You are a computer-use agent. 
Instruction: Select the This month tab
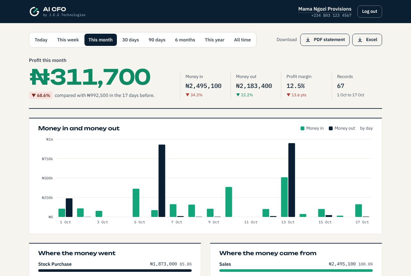pos(101,40)
